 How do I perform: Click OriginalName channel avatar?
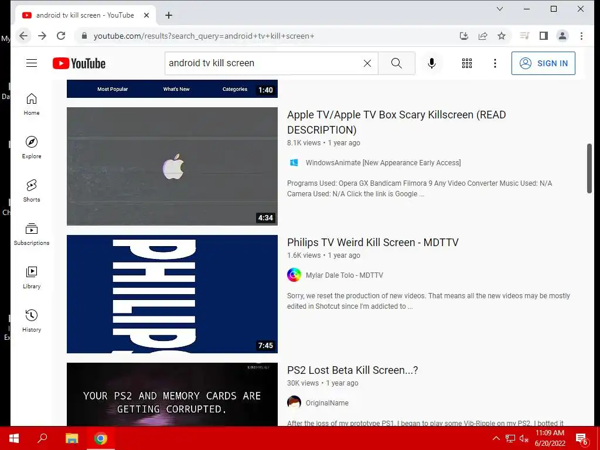tap(294, 403)
